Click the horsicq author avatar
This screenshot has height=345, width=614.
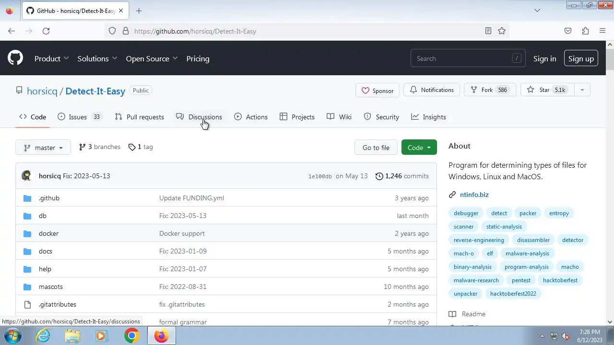27,176
